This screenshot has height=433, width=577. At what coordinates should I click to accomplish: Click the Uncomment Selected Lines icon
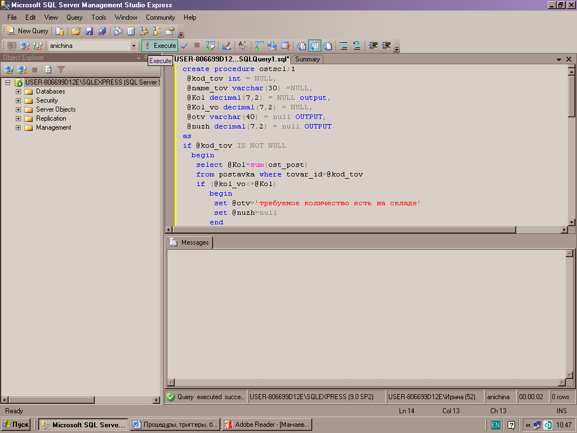[357, 46]
